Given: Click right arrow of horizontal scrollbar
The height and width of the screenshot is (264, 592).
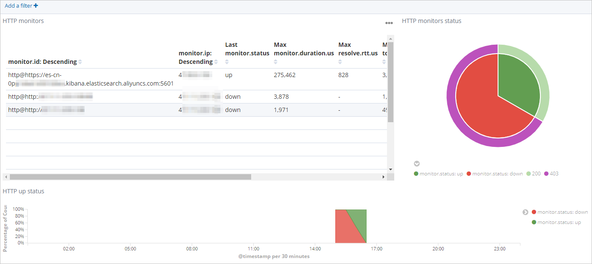Looking at the screenshot, I should pos(383,177).
